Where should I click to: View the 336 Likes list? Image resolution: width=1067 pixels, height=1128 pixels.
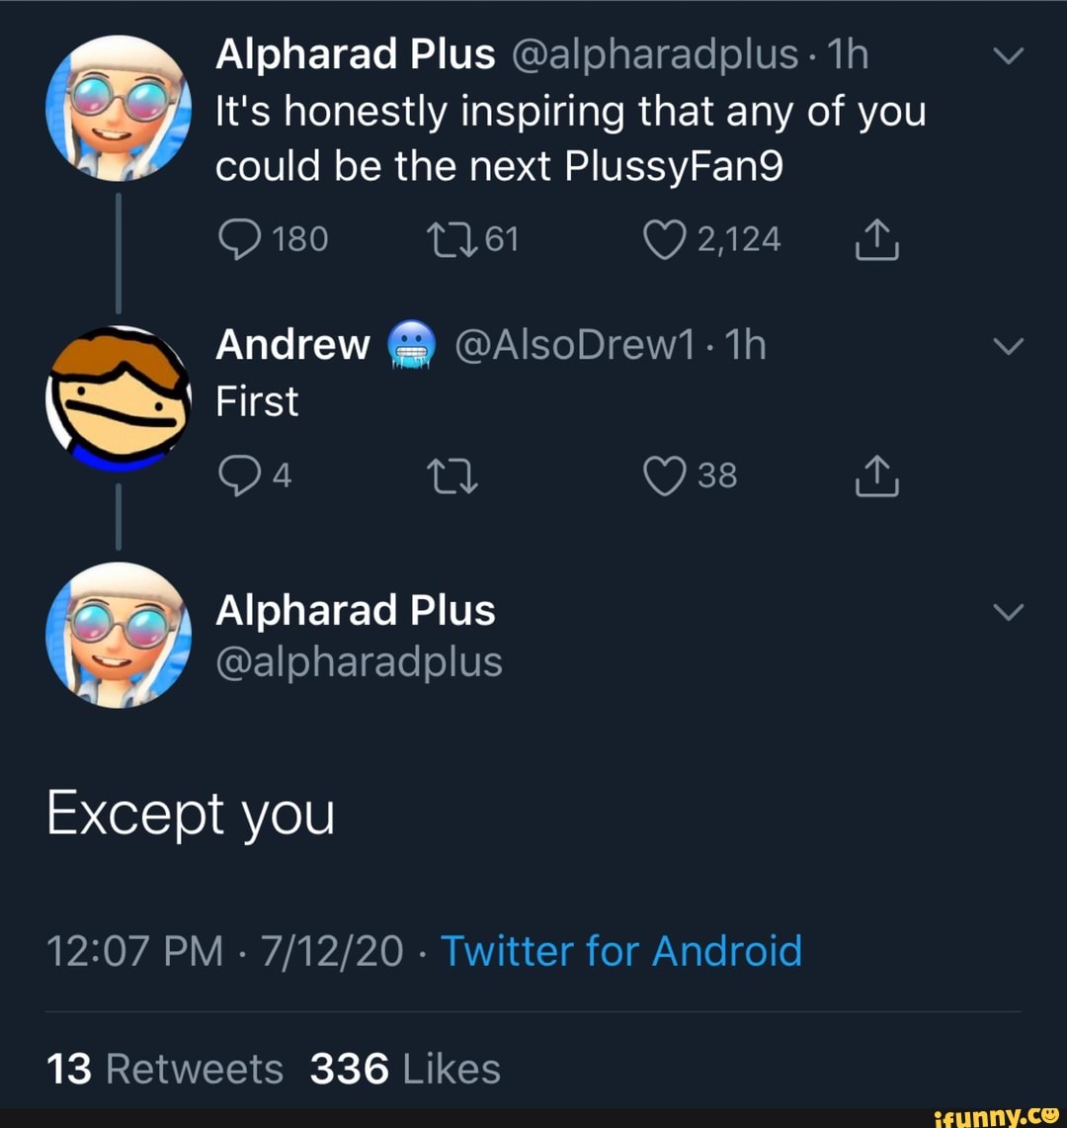[x=405, y=1068]
